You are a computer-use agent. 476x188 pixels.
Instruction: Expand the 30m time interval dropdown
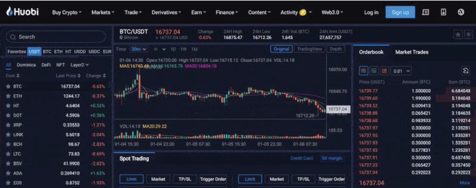(139, 49)
